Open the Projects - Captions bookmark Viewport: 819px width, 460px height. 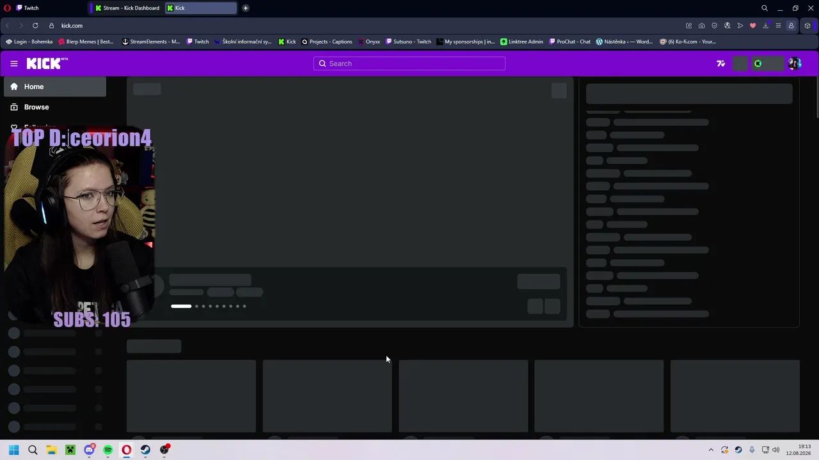click(327, 42)
